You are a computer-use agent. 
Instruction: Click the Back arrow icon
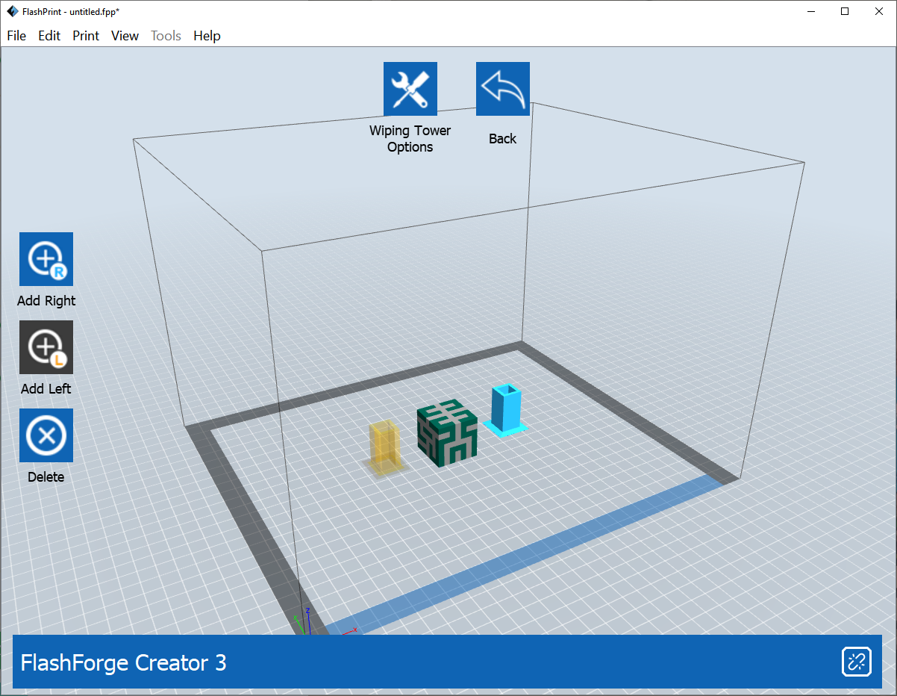503,89
